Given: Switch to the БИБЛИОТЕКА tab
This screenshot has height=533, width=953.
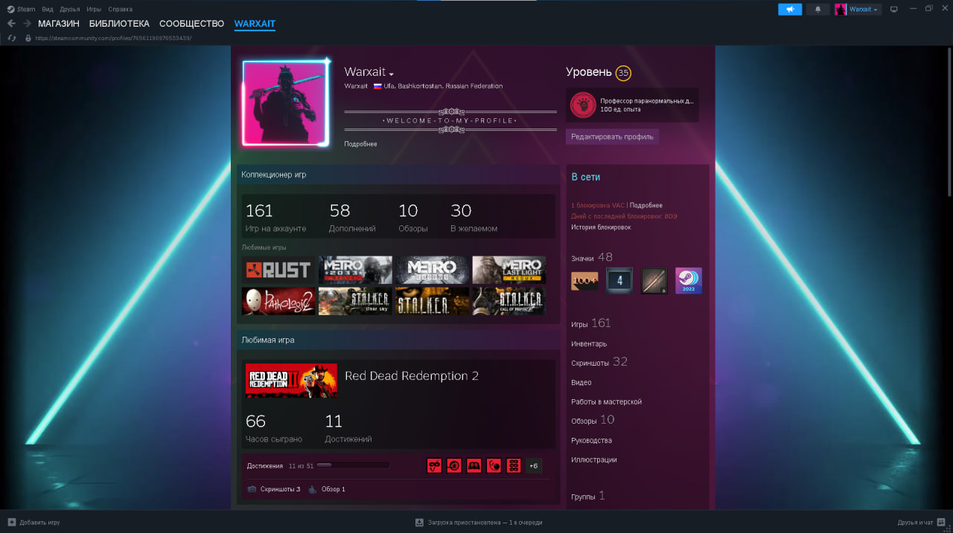Looking at the screenshot, I should pos(119,24).
